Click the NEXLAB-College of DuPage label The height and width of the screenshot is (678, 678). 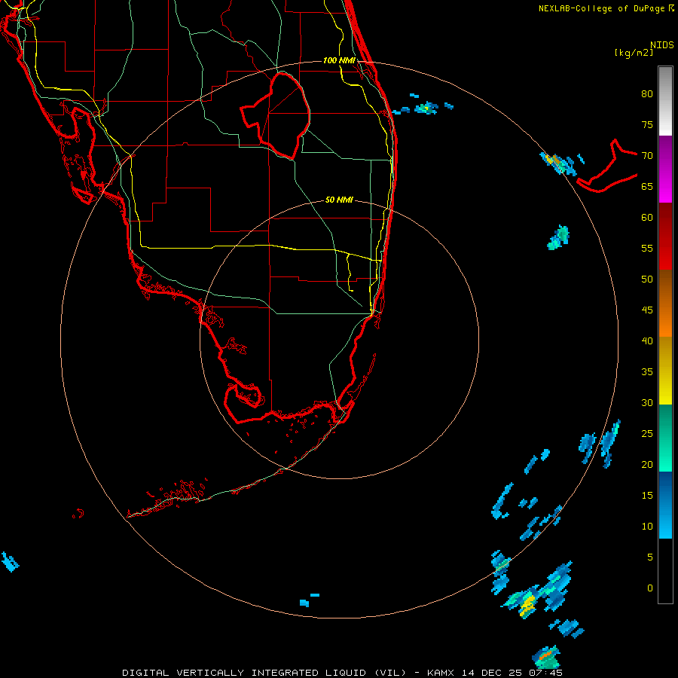[601, 8]
